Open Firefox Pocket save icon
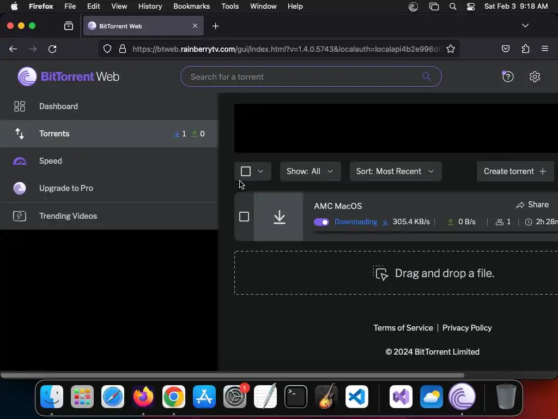The width and height of the screenshot is (558, 419). click(505, 49)
